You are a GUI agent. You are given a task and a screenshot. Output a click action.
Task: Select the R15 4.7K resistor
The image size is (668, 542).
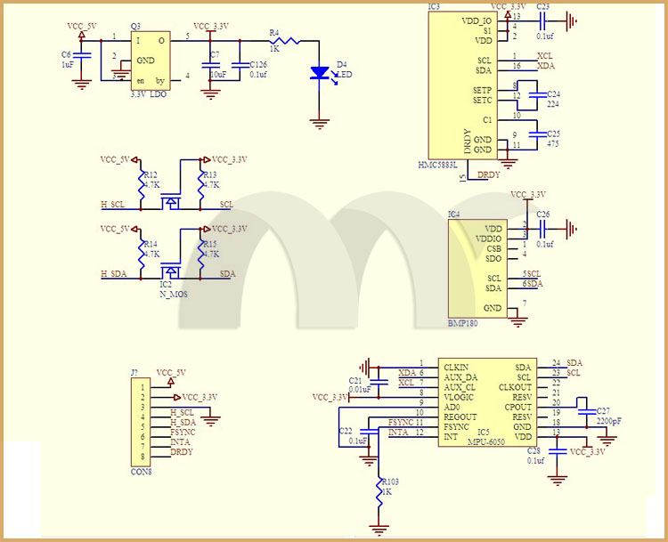[202, 254]
